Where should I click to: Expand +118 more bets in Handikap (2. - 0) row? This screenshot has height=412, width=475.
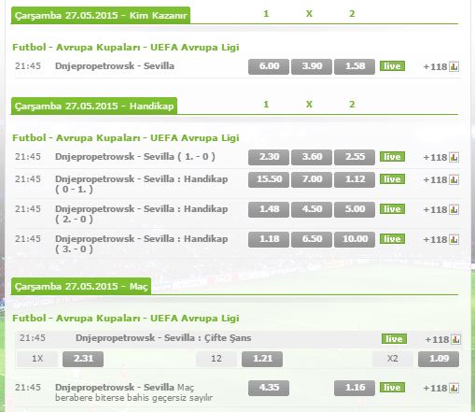435,210
